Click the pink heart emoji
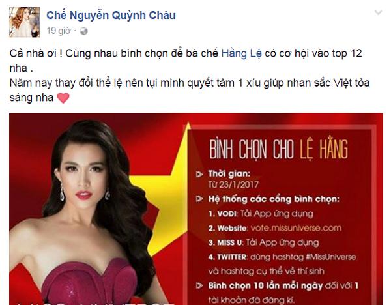The width and height of the screenshot is (391, 305). coord(63,98)
